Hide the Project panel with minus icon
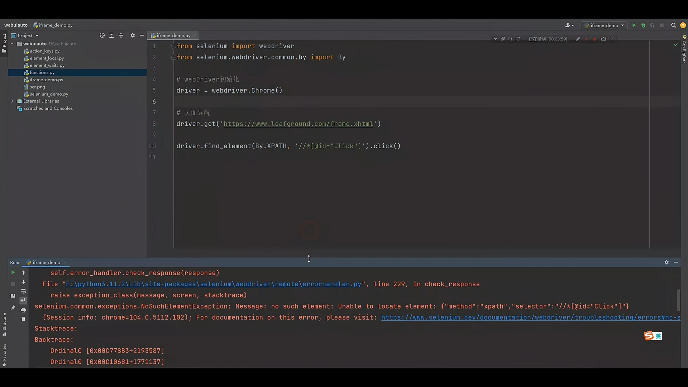The width and height of the screenshot is (688, 387). (x=142, y=35)
